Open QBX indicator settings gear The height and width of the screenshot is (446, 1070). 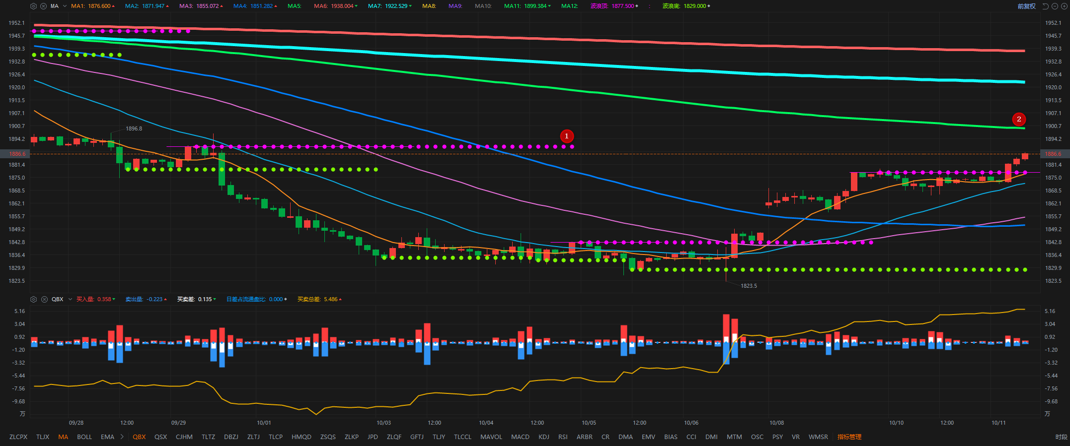point(33,299)
